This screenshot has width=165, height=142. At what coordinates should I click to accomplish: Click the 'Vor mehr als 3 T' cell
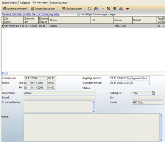tap(14, 26)
